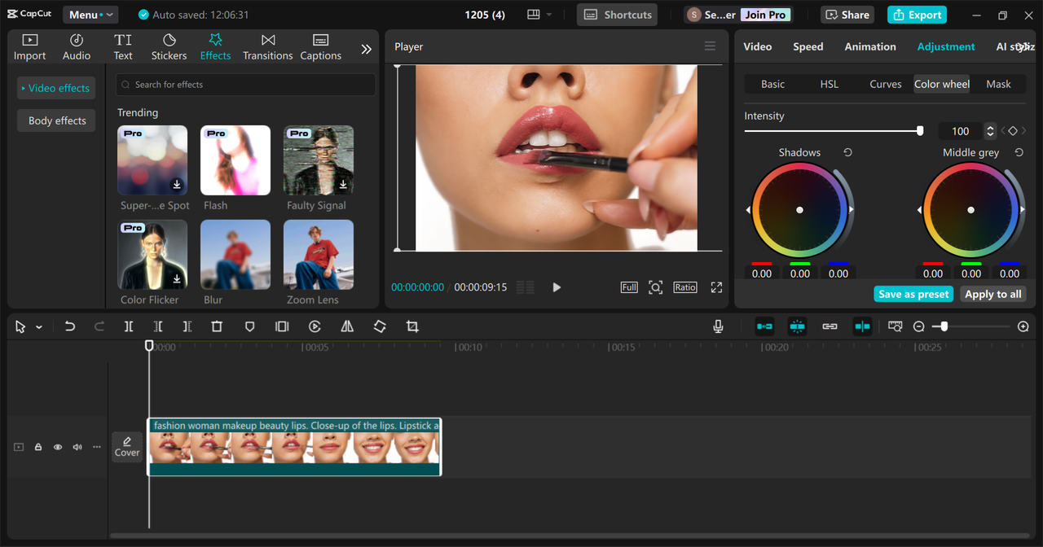Viewport: 1043px width, 547px height.
Task: Undo the last action
Action: point(70,326)
